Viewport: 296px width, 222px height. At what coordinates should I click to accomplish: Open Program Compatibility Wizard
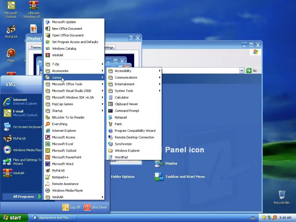click(x=134, y=131)
